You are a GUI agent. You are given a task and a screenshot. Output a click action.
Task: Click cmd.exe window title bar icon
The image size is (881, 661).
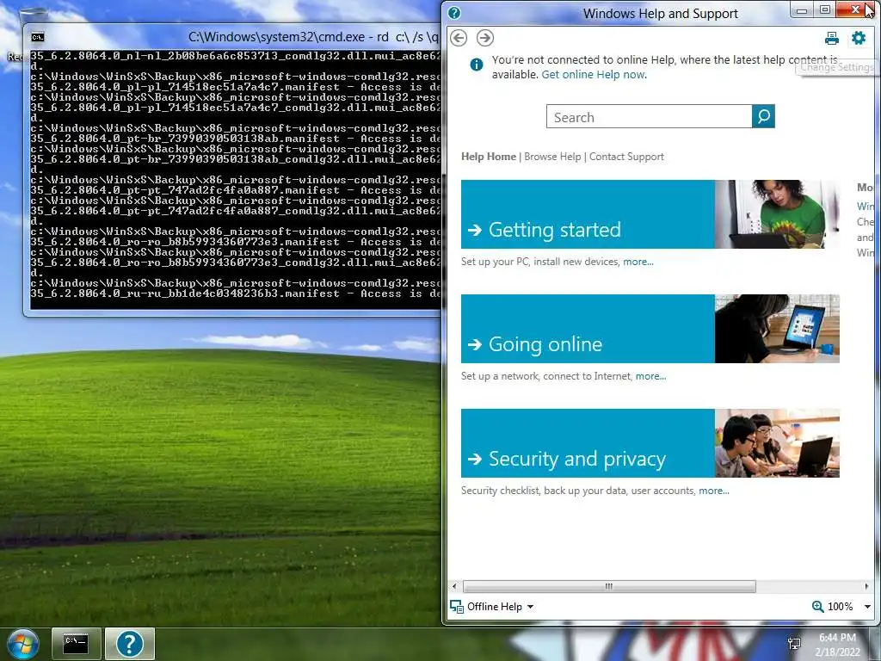point(38,37)
